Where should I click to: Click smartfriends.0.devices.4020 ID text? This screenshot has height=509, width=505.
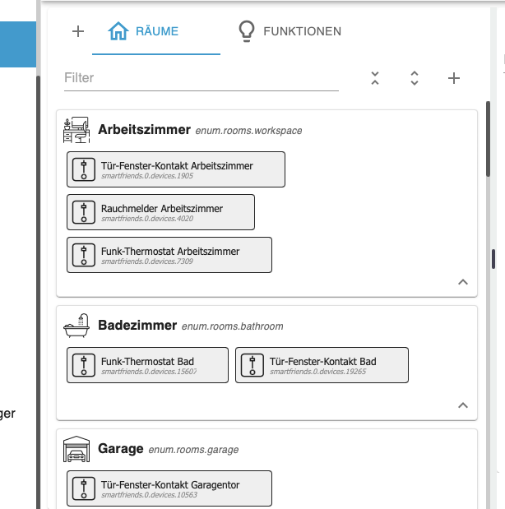point(147,219)
